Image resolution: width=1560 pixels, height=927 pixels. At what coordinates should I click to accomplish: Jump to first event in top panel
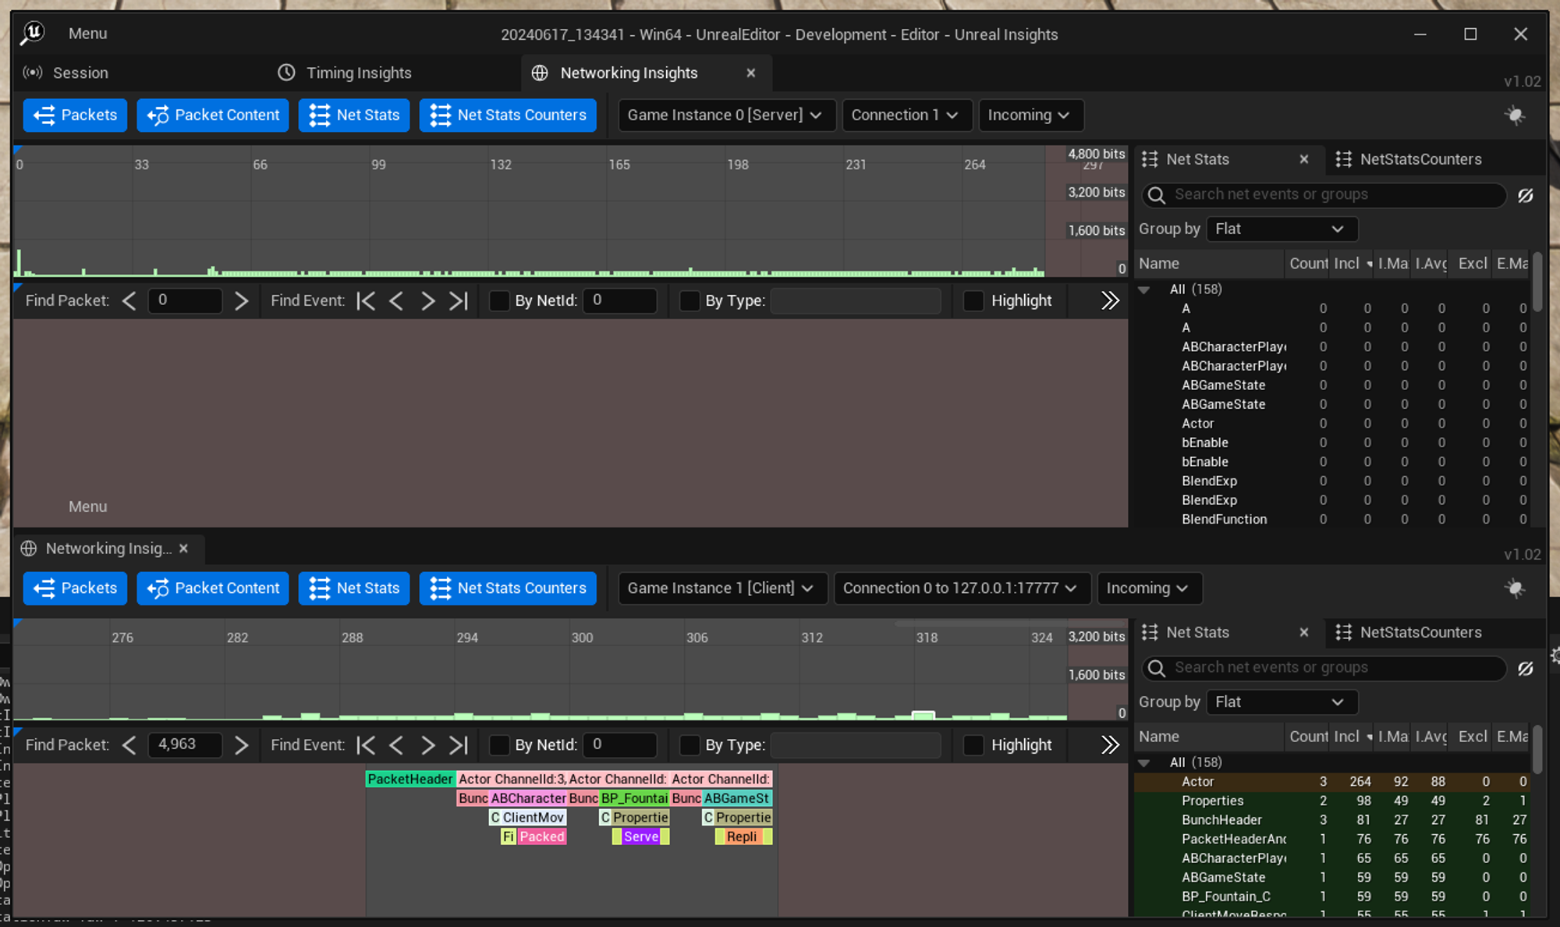pyautogui.click(x=366, y=300)
